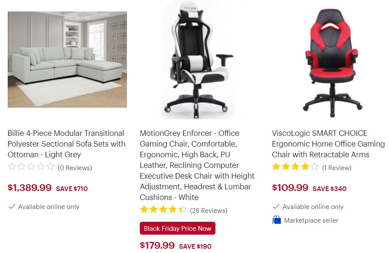Click the $179.99 MotionGrey chair price
Image resolution: width=389 pixels, height=253 pixels.
coord(157,245)
